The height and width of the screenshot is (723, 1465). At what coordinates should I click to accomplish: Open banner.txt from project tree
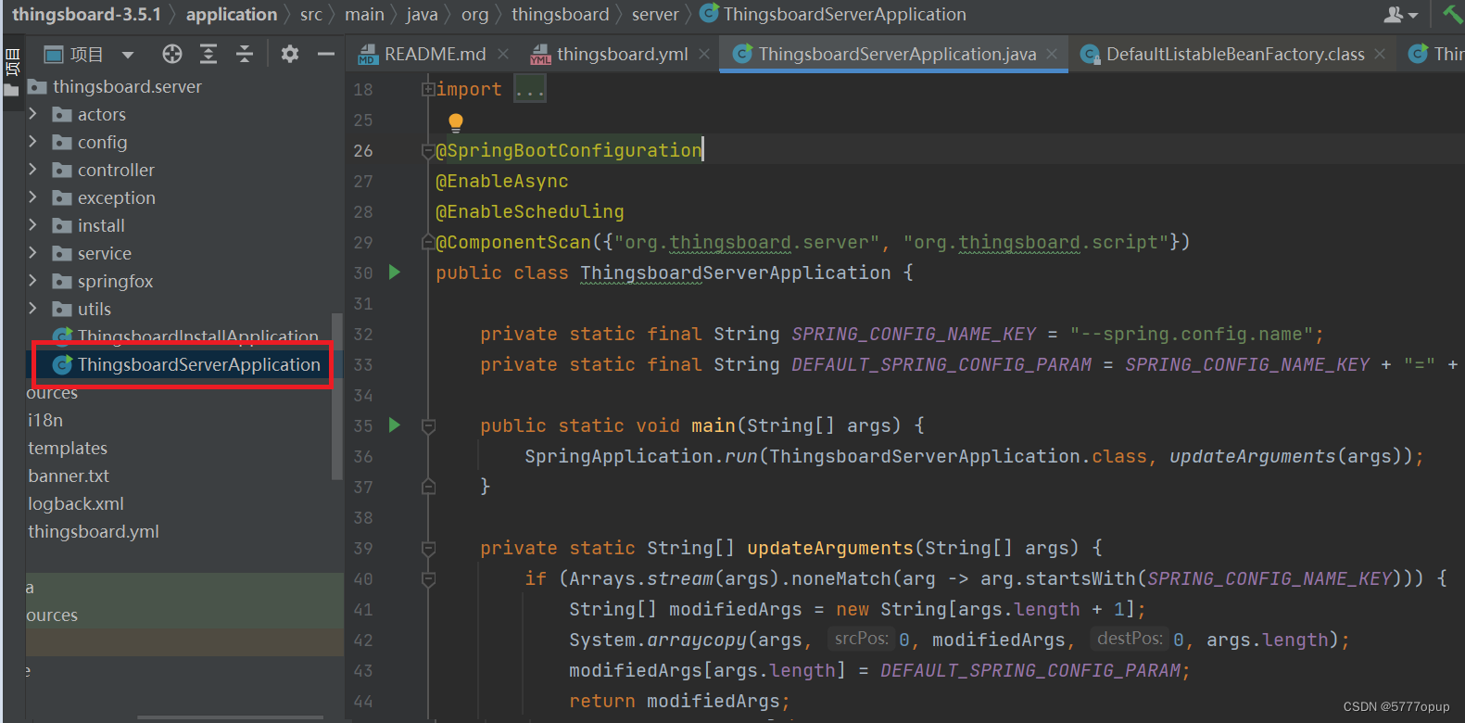[69, 476]
